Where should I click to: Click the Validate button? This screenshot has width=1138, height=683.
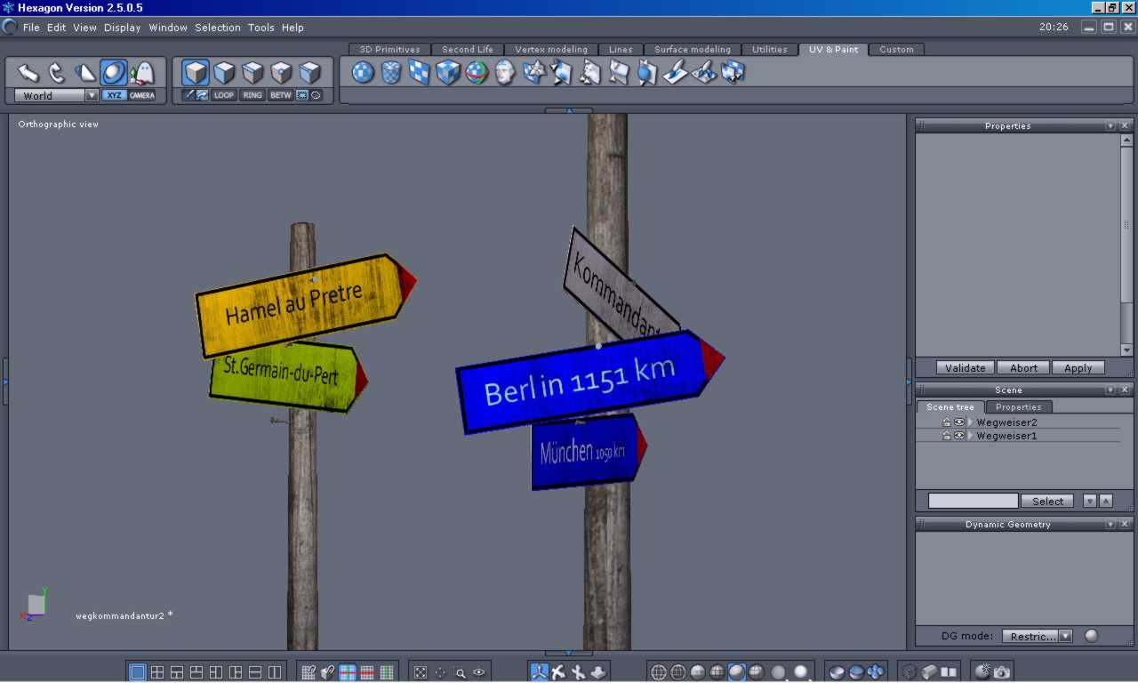(966, 368)
